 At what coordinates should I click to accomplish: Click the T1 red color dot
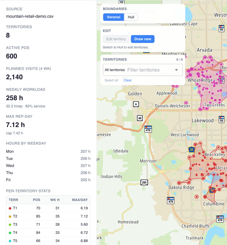click(10, 208)
